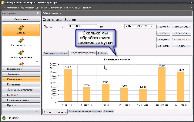Click the Количество звонков chart title
The image size is (194, 122).
click(117, 60)
